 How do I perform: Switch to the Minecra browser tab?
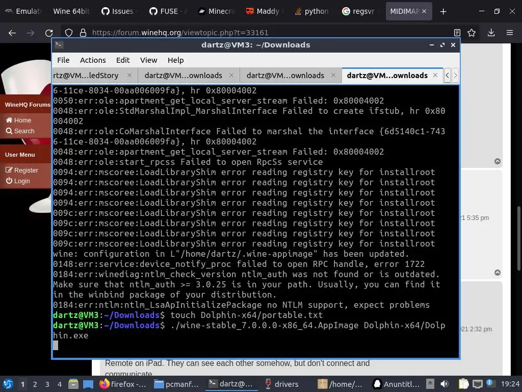[216, 11]
